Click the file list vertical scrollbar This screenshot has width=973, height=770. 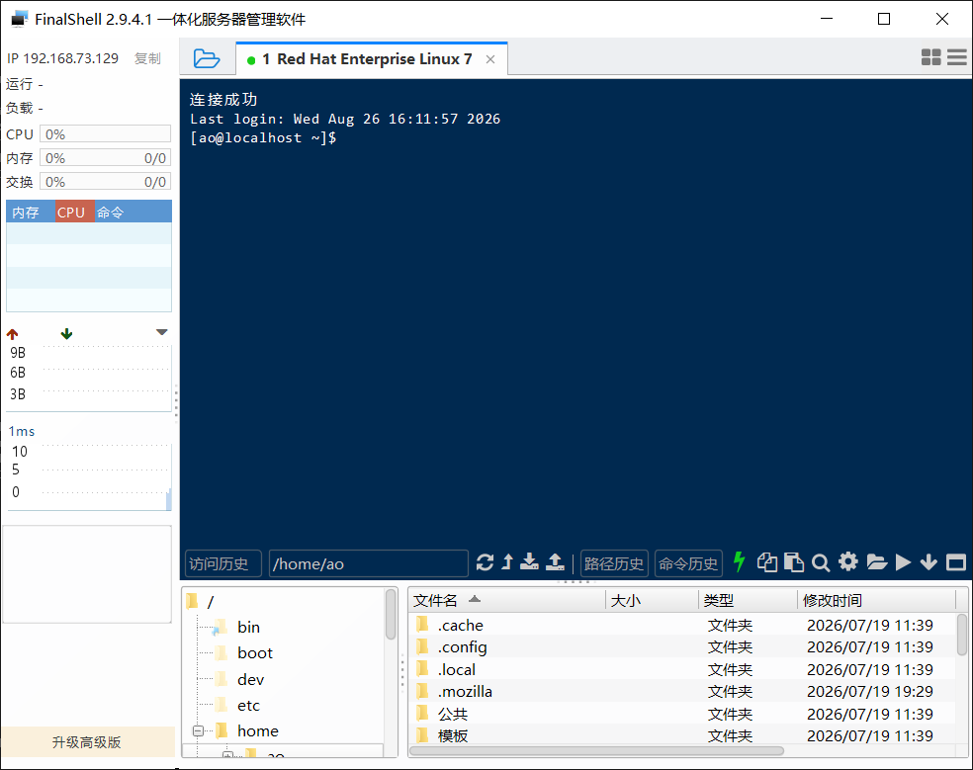[x=962, y=635]
